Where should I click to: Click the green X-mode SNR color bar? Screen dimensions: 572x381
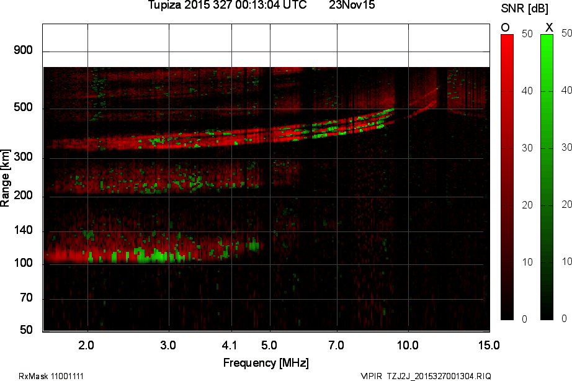click(x=547, y=177)
